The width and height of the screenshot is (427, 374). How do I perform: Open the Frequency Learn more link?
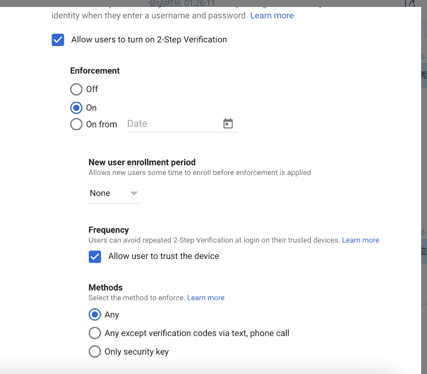pyautogui.click(x=361, y=240)
